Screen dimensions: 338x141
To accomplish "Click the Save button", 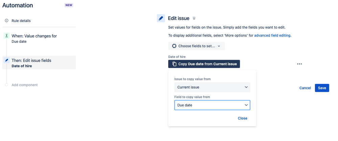I will 322,88.
